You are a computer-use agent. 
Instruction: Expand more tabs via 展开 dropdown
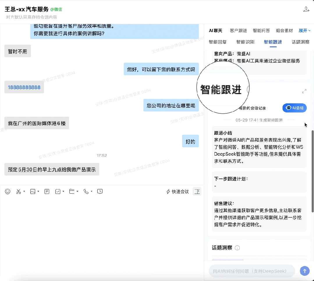pyautogui.click(x=304, y=31)
